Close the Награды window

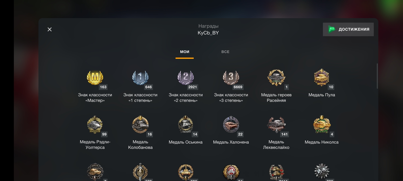pyautogui.click(x=50, y=29)
